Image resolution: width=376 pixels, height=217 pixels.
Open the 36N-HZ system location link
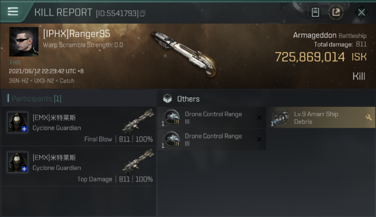coord(19,81)
